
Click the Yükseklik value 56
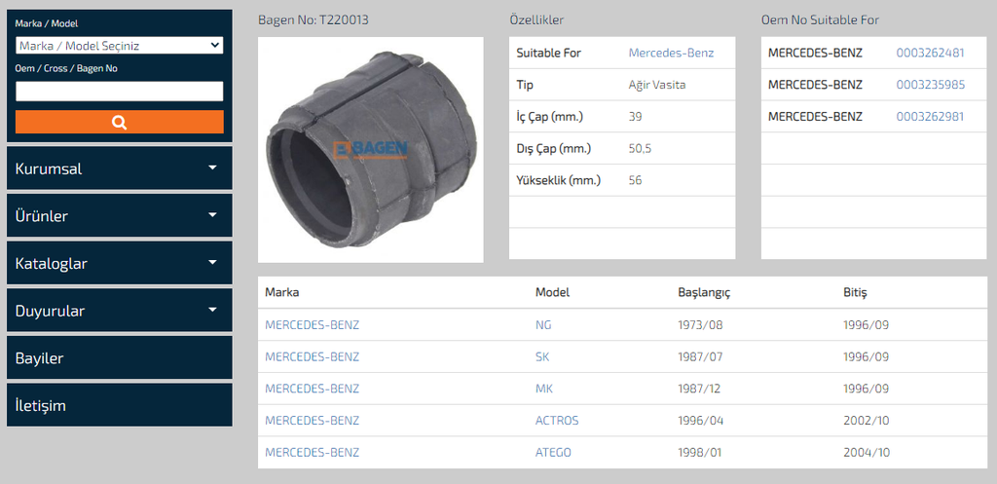(635, 180)
